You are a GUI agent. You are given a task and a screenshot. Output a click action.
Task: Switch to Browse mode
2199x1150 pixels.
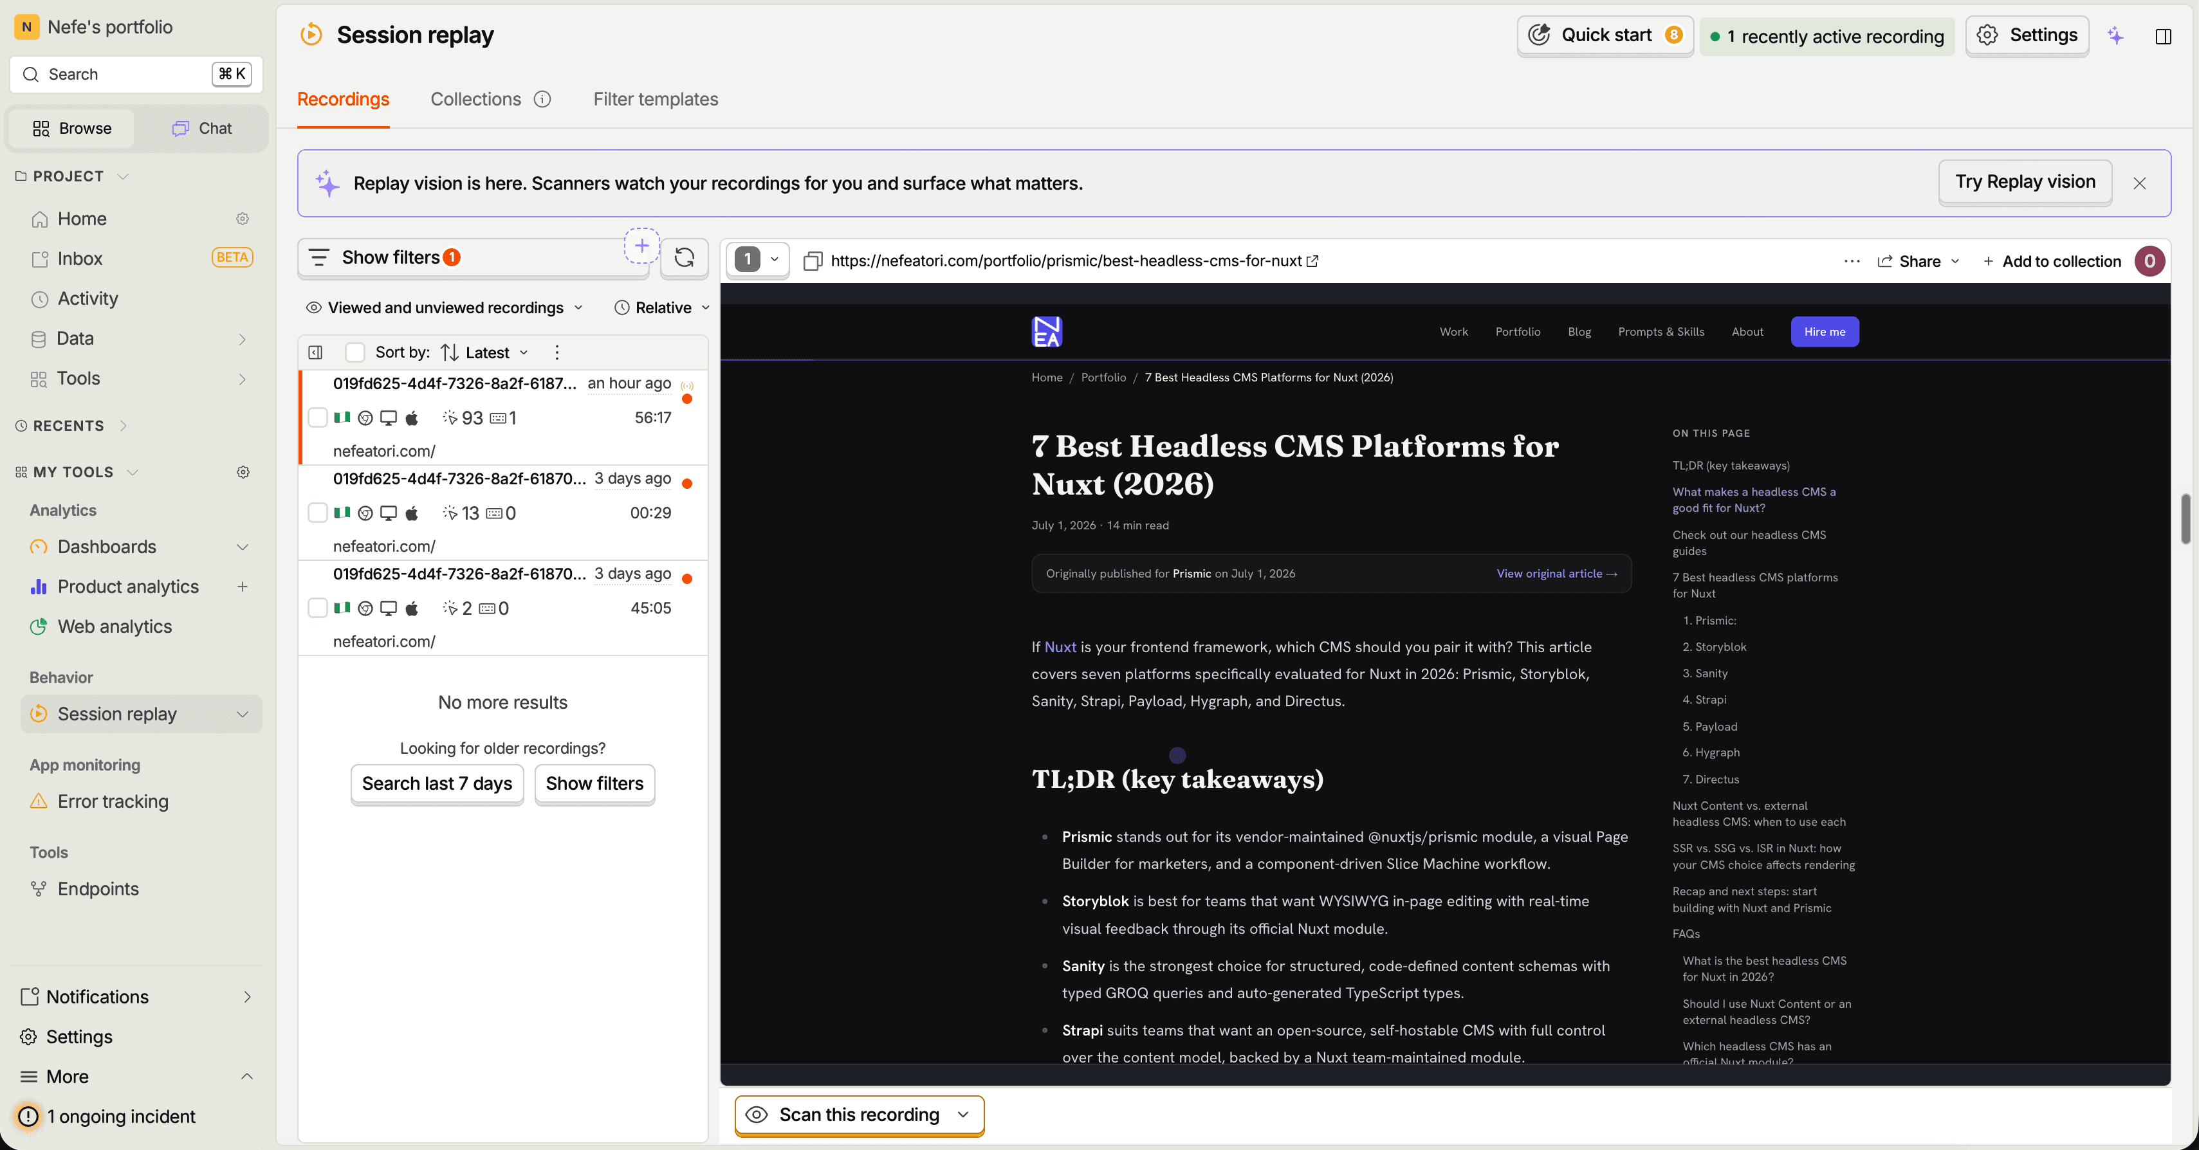coord(71,128)
